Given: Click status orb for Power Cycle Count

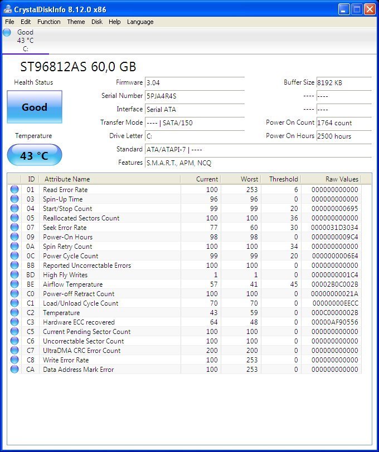Looking at the screenshot, I should tap(14, 256).
